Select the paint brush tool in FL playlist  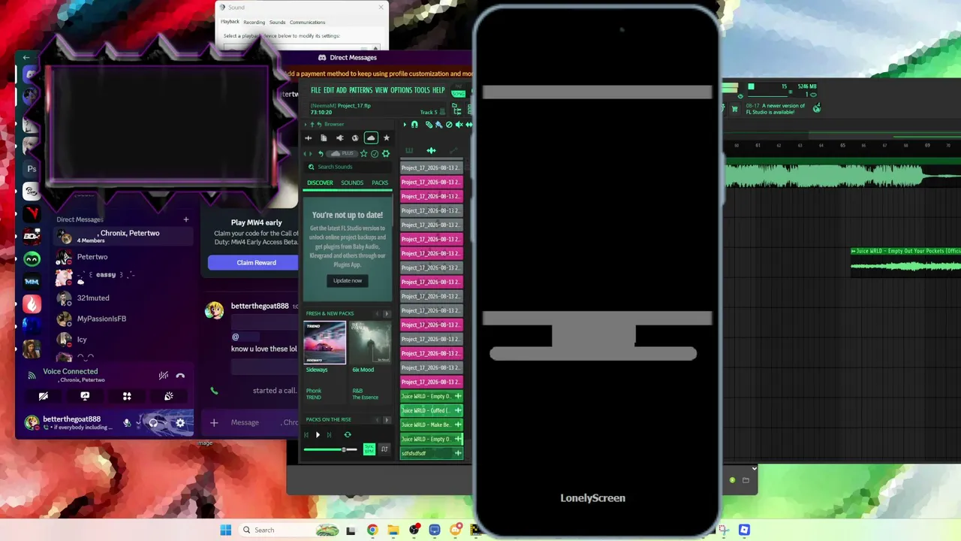pos(438,125)
